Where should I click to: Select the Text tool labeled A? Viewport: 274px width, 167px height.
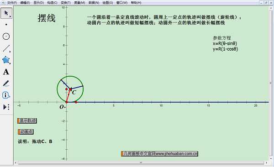pos(6,72)
